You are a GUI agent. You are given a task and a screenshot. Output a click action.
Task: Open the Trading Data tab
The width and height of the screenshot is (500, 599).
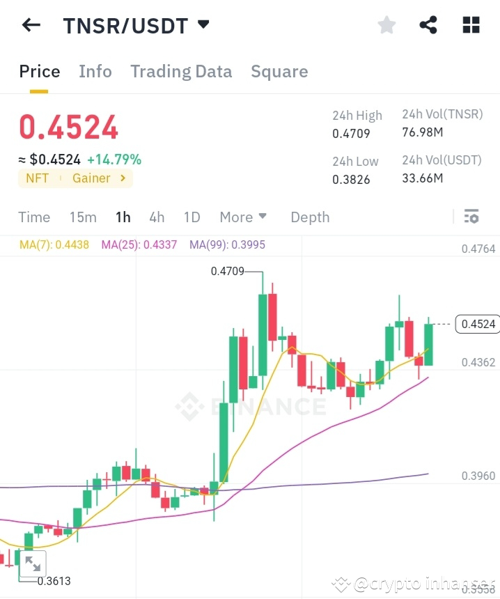click(x=181, y=71)
